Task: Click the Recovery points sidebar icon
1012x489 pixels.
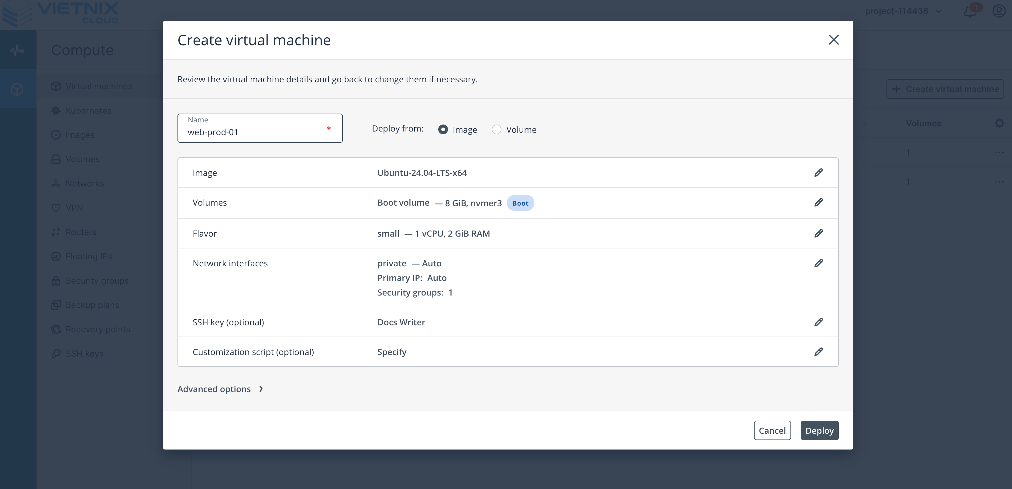Action: click(56, 329)
